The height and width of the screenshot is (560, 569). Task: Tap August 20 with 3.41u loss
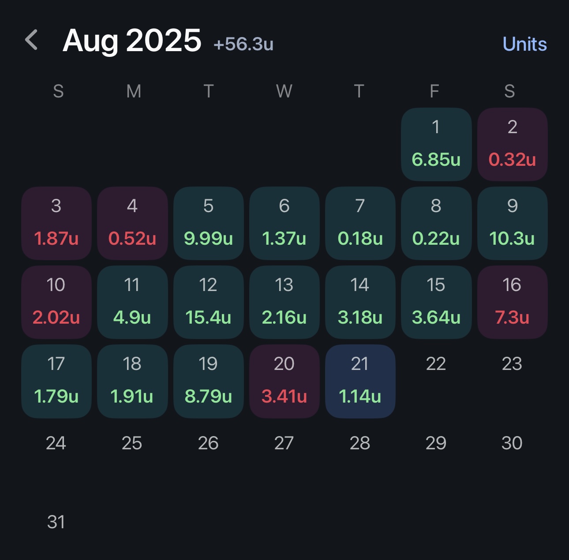point(284,381)
